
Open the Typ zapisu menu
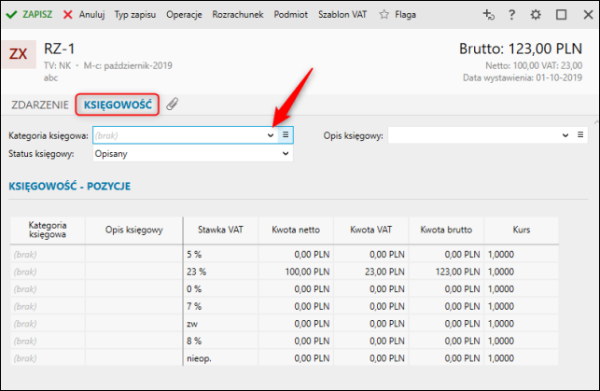point(135,15)
